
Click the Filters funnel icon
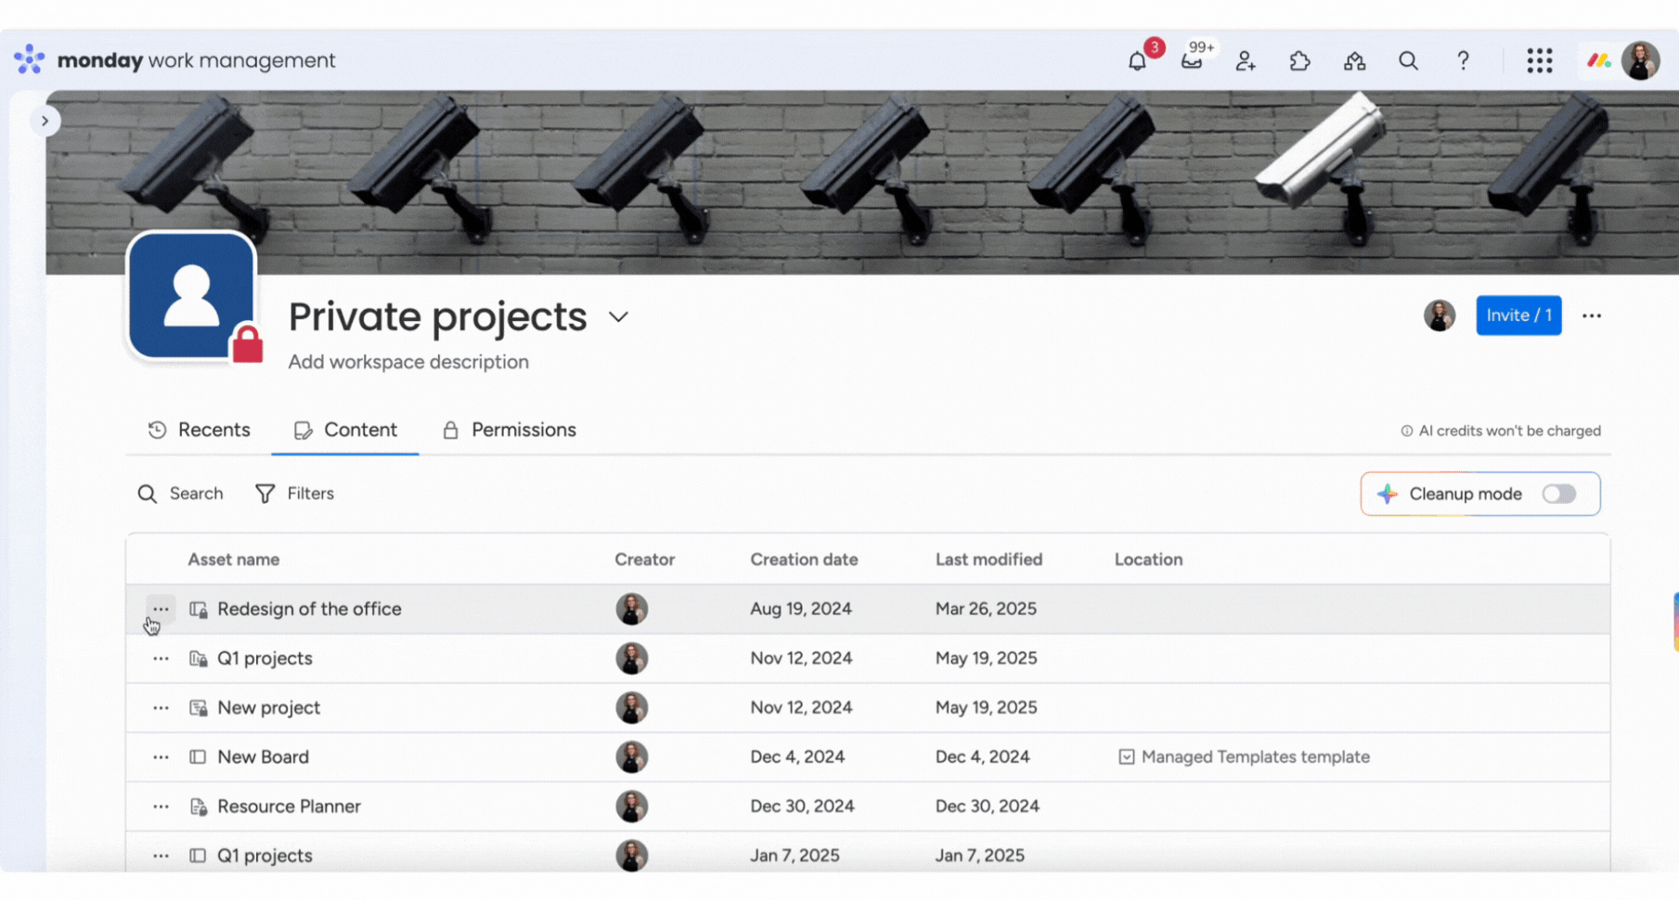pyautogui.click(x=265, y=494)
